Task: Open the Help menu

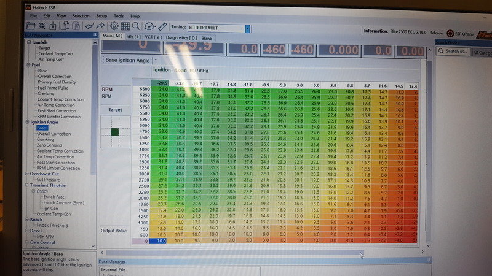Action: pos(135,16)
